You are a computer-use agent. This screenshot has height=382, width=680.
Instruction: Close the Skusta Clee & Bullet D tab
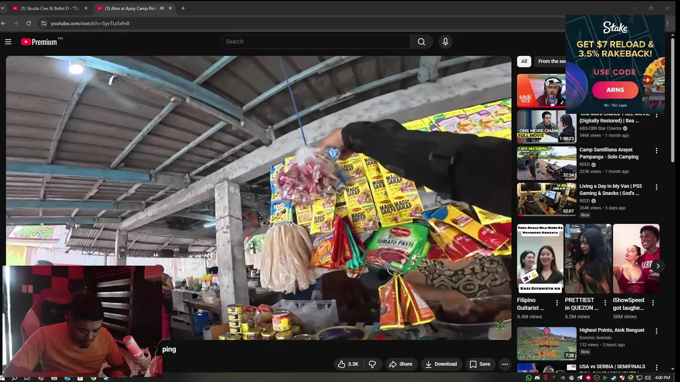86,8
